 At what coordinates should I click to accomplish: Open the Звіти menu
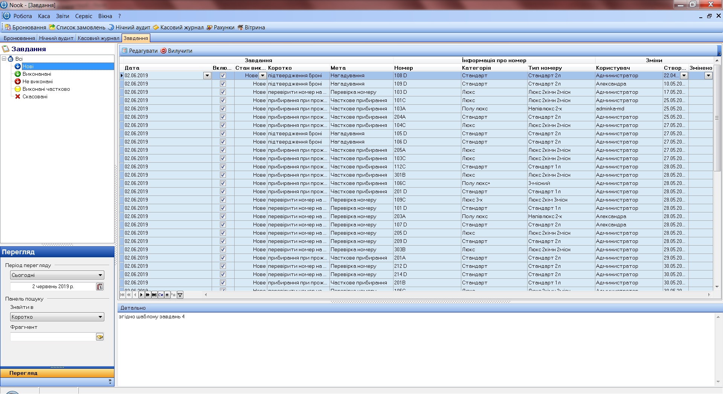point(63,16)
